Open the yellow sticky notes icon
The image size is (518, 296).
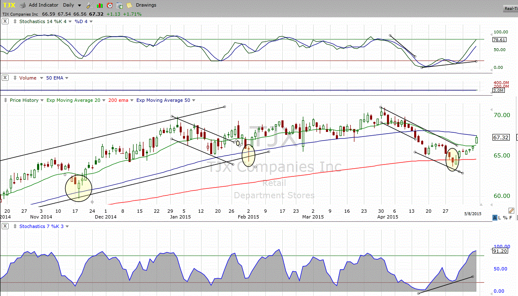(129, 5)
